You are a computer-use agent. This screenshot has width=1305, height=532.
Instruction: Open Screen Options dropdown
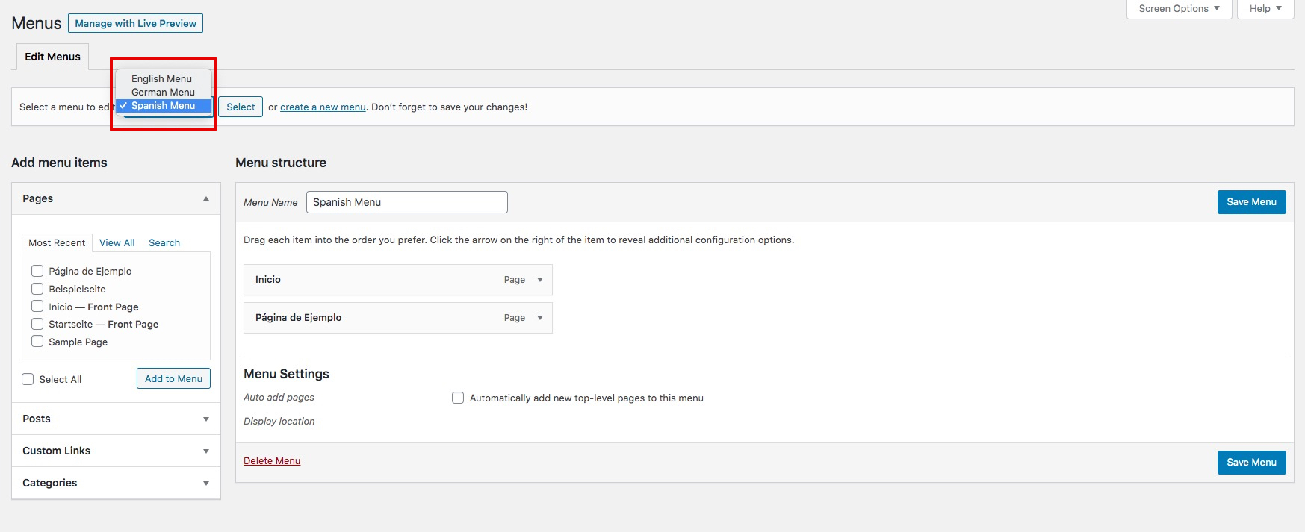1178,9
